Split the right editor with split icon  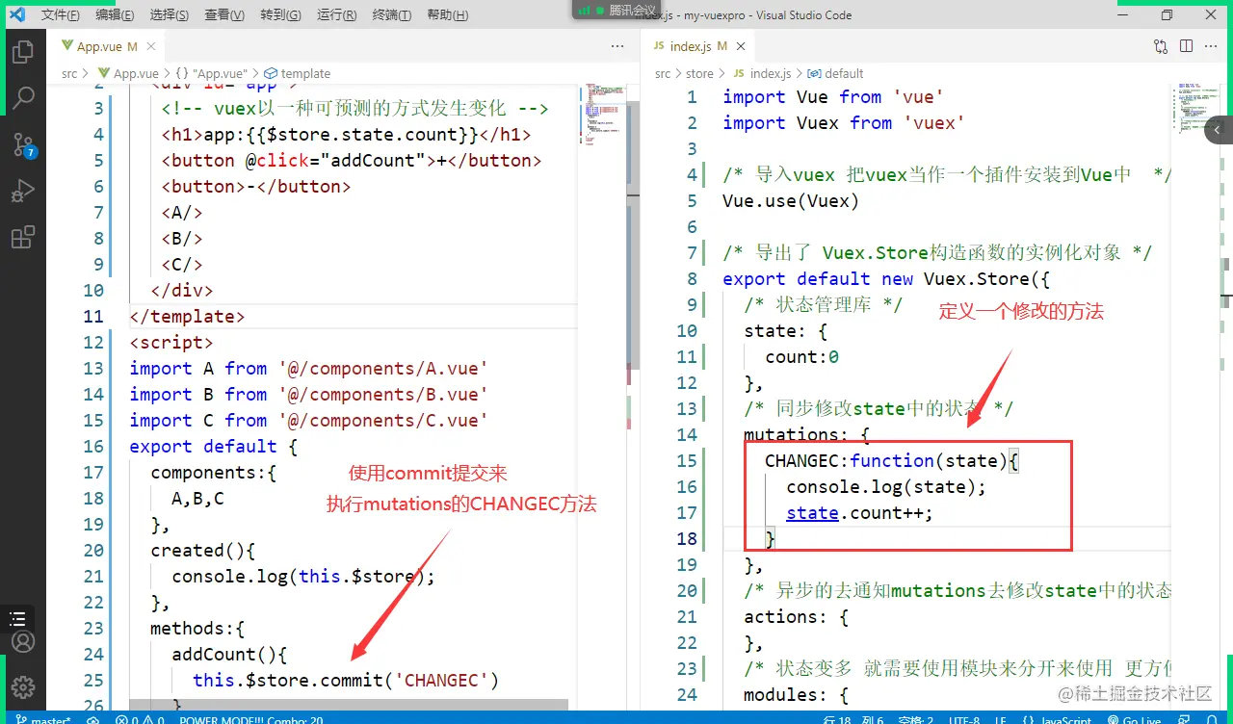[1187, 46]
